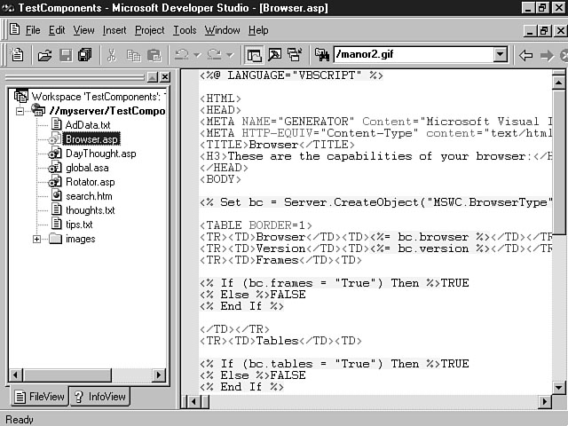Image resolution: width=568 pixels, height=426 pixels.
Task: Open the /manor2.gif combo box dropdown
Action: pyautogui.click(x=500, y=55)
